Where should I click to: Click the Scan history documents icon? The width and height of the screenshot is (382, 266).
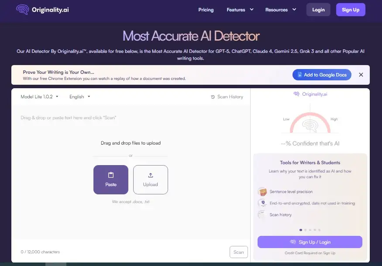click(x=262, y=214)
